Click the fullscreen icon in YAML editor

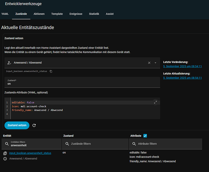pyautogui.click(x=155, y=102)
